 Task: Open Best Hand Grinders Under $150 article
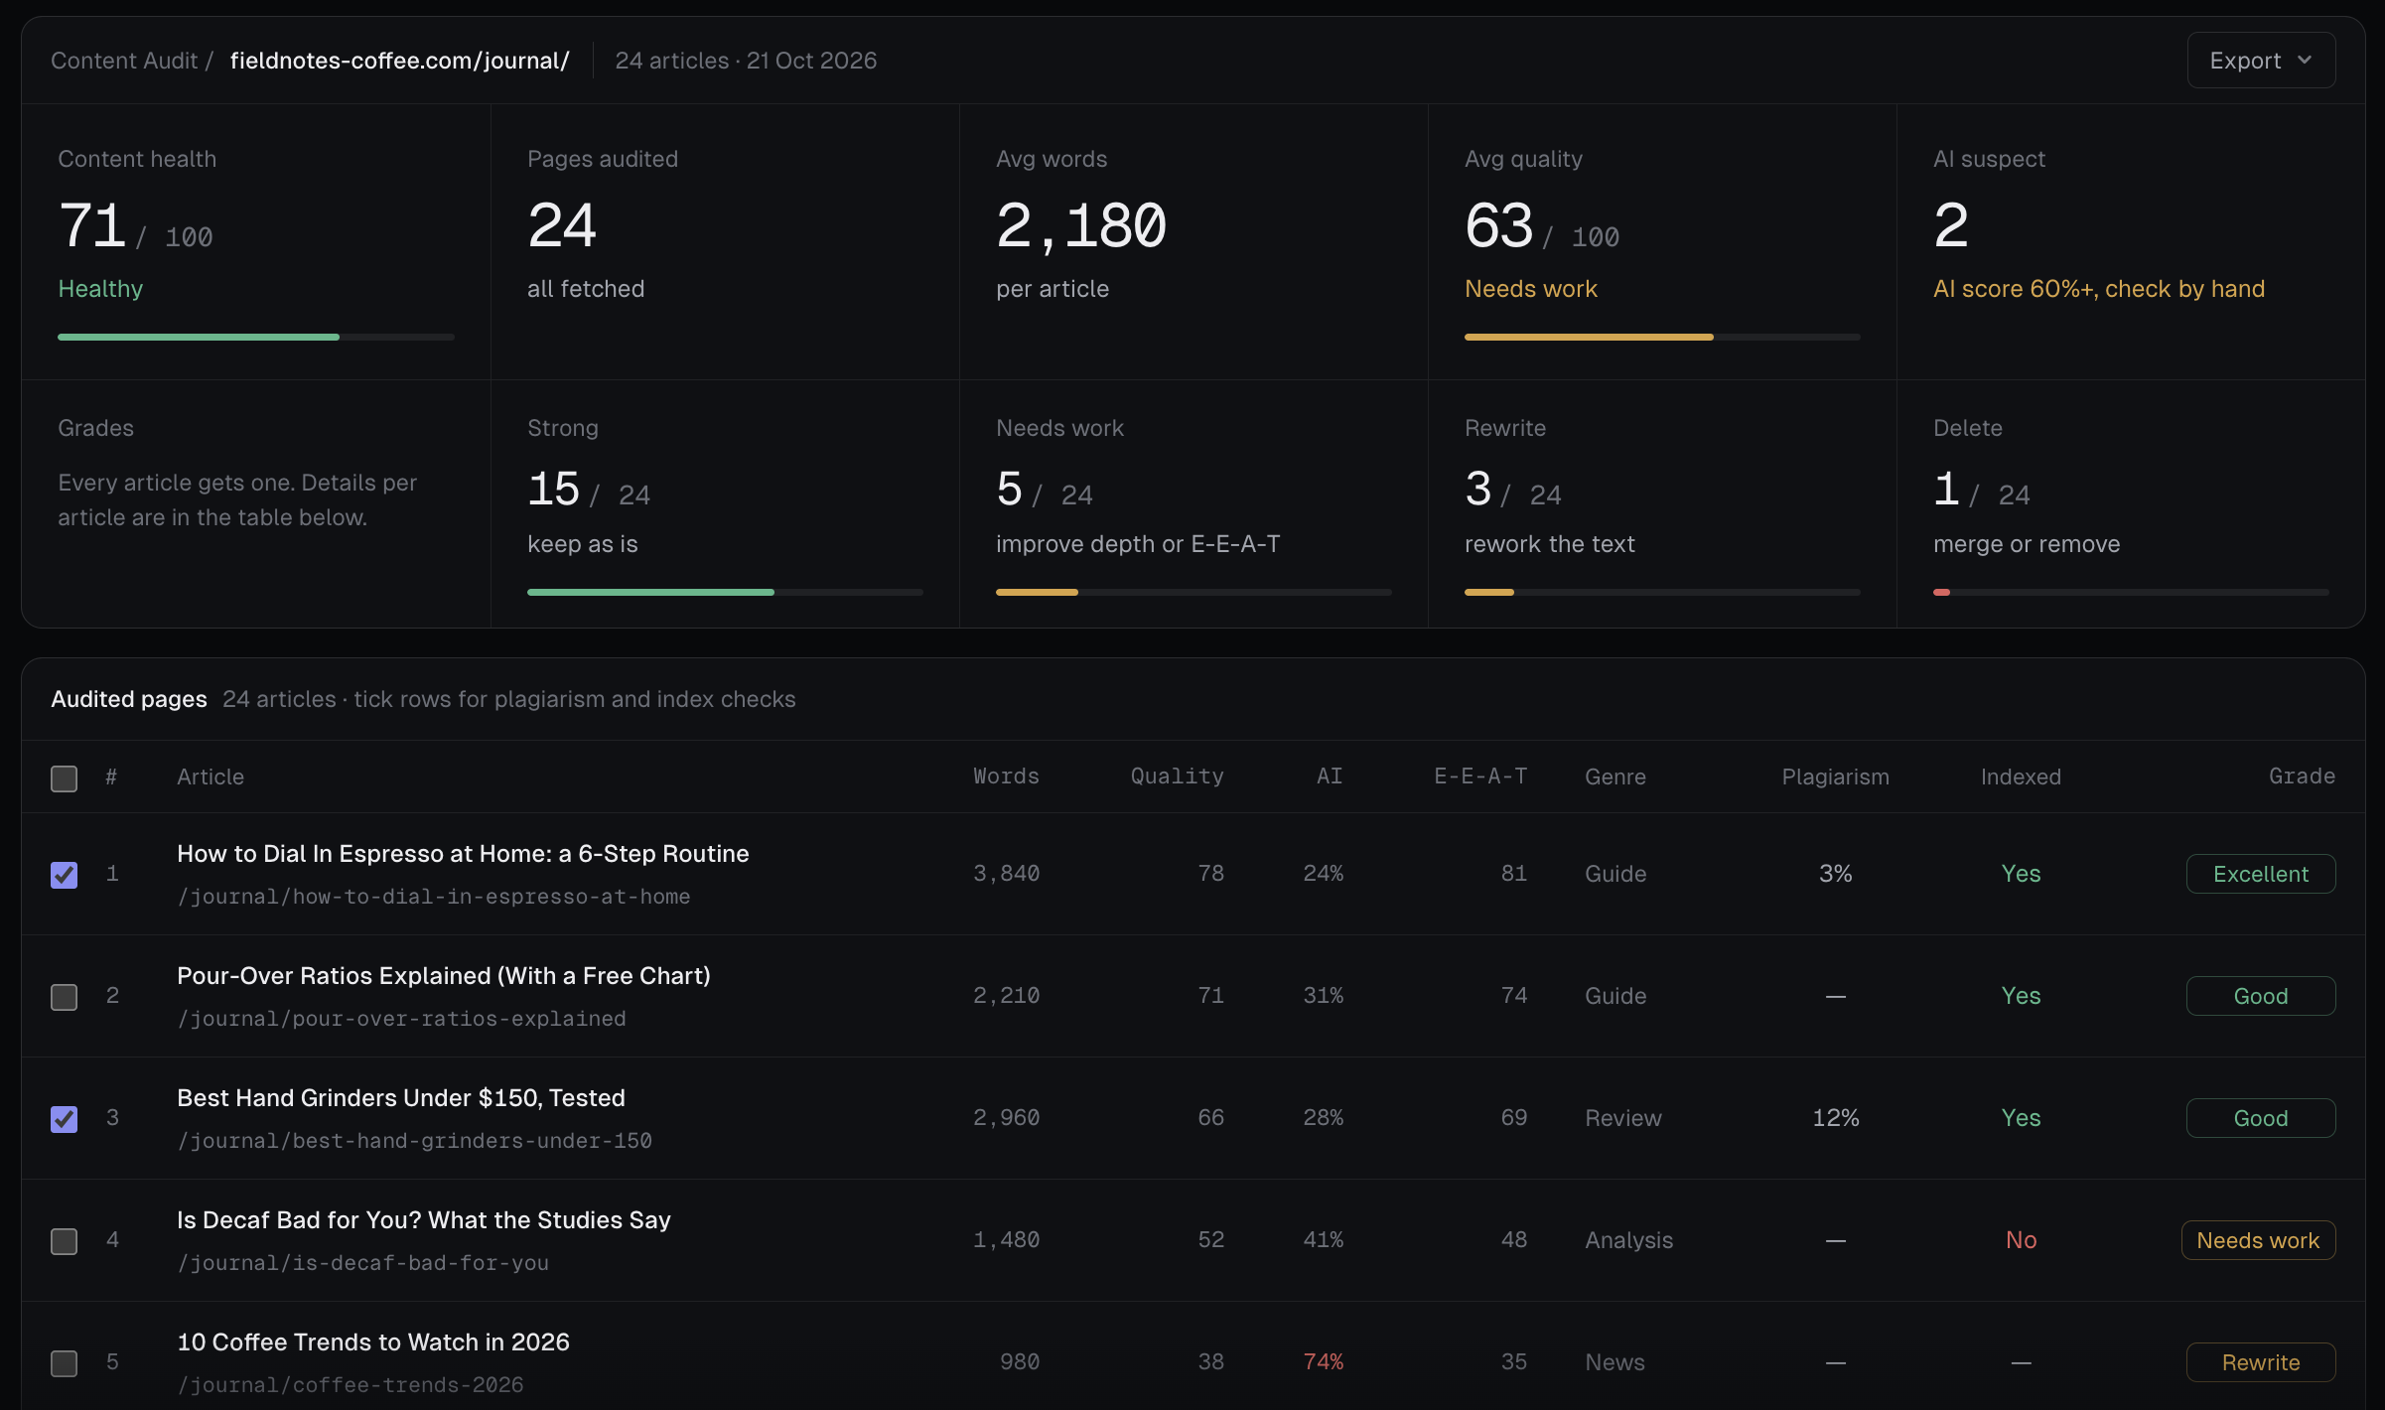401,1098
